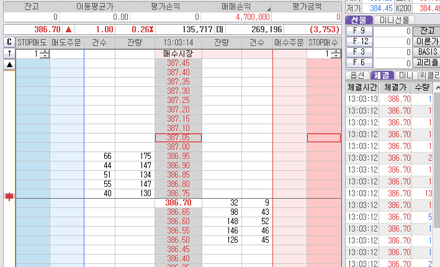Click the up-arrow ↑ button below C
The image size is (440, 267).
coord(9,53)
